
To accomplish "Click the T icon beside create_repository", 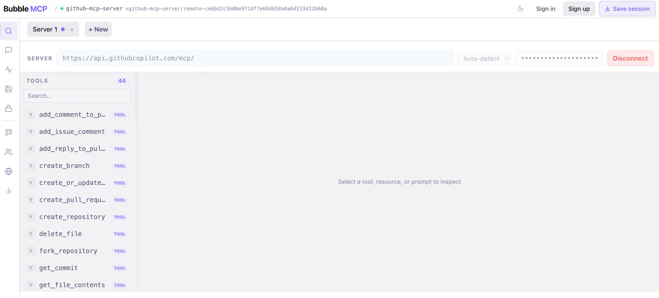I will (x=31, y=217).
